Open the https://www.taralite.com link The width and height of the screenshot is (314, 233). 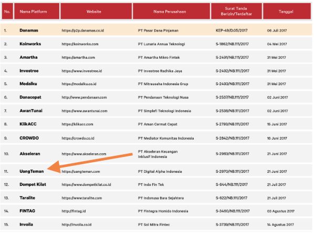pos(82,198)
